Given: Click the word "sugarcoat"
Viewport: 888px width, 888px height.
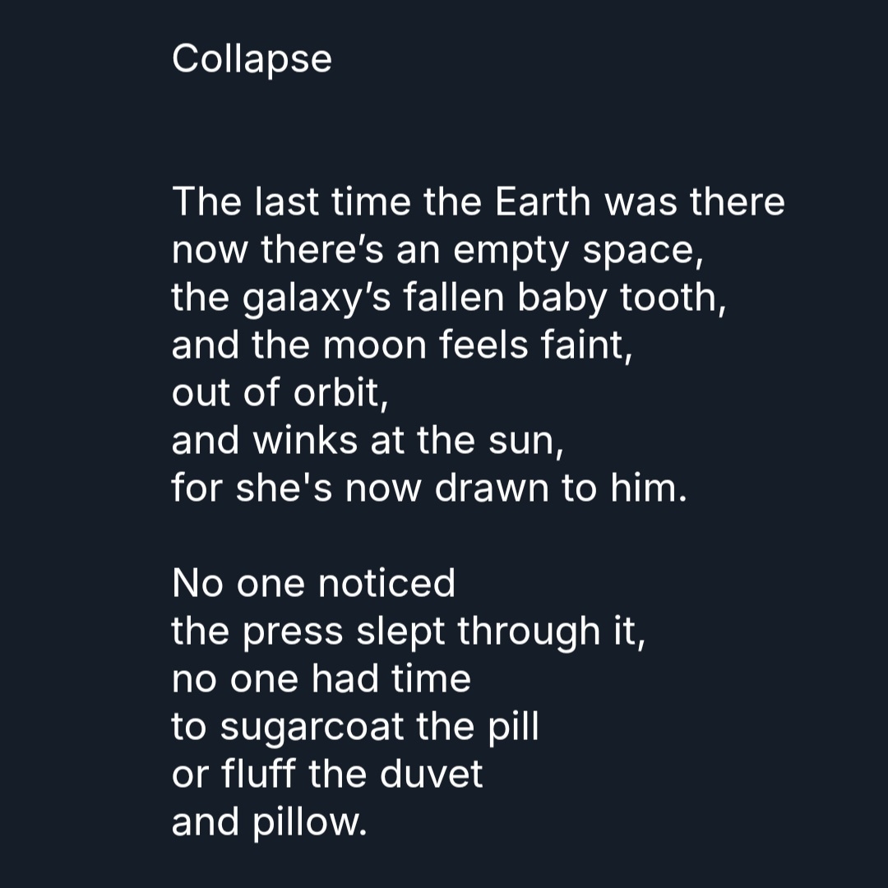Looking at the screenshot, I should coord(312,728).
